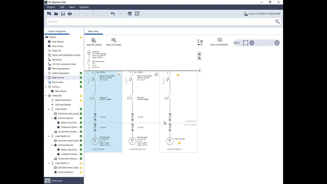
Task: Select motor symbol of Load feeder (2)
Action: point(132,141)
